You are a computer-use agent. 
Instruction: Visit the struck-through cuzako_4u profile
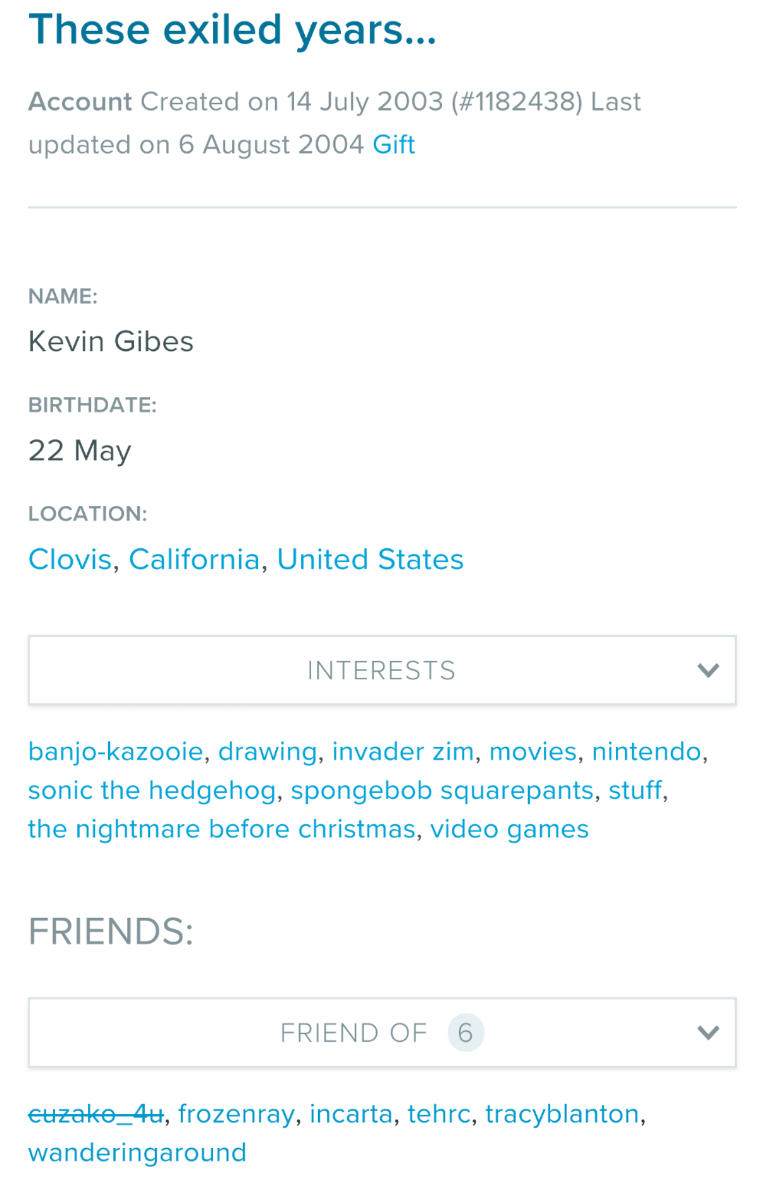point(96,1114)
